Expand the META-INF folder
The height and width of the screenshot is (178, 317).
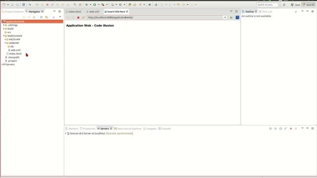pyautogui.click(x=5, y=40)
